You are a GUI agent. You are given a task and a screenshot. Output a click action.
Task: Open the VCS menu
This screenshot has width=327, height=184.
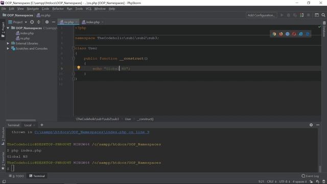click(88, 9)
